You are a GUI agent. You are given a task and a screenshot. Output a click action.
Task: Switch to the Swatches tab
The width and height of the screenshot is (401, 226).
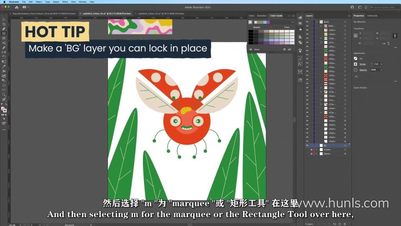tap(261, 15)
